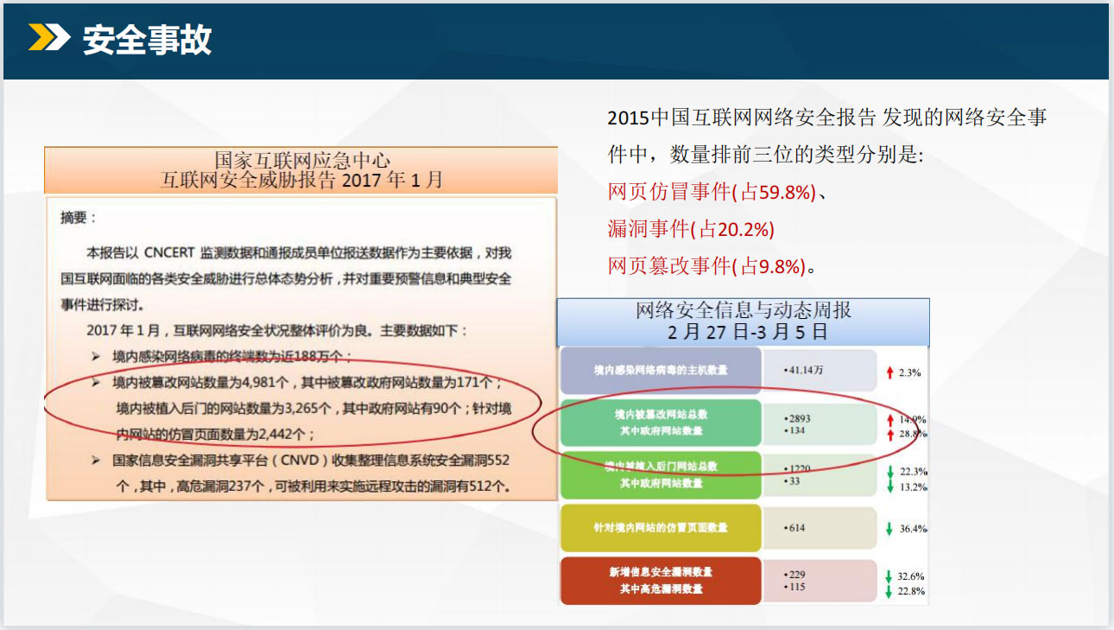
Task: Click the red text 网页仿冒事件(占59.8%)
Action: pos(712,192)
